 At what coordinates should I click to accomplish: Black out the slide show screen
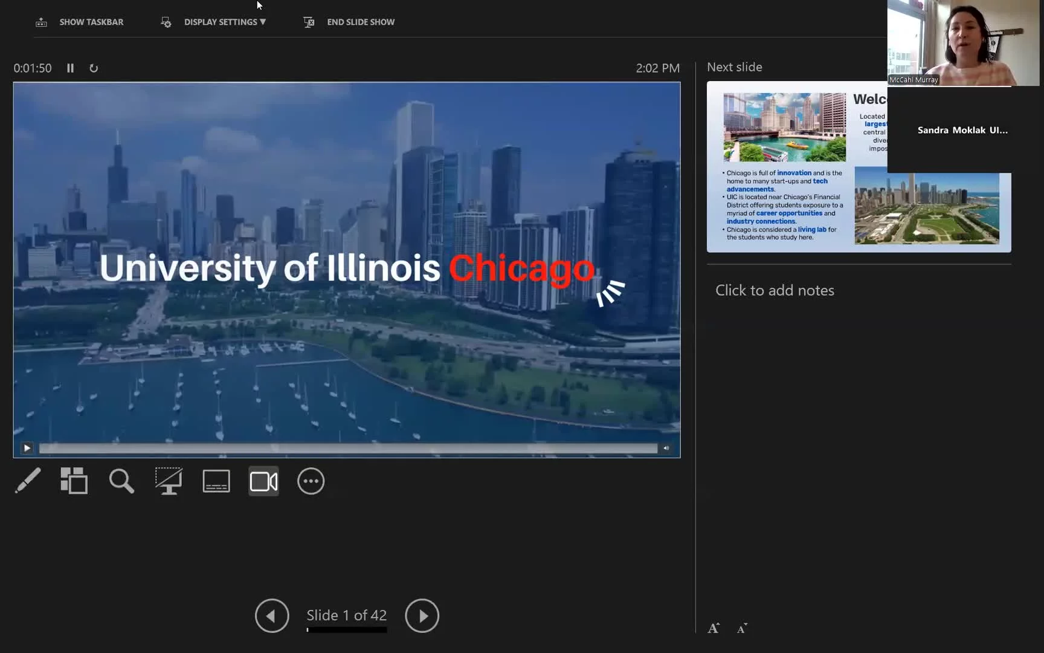point(169,481)
